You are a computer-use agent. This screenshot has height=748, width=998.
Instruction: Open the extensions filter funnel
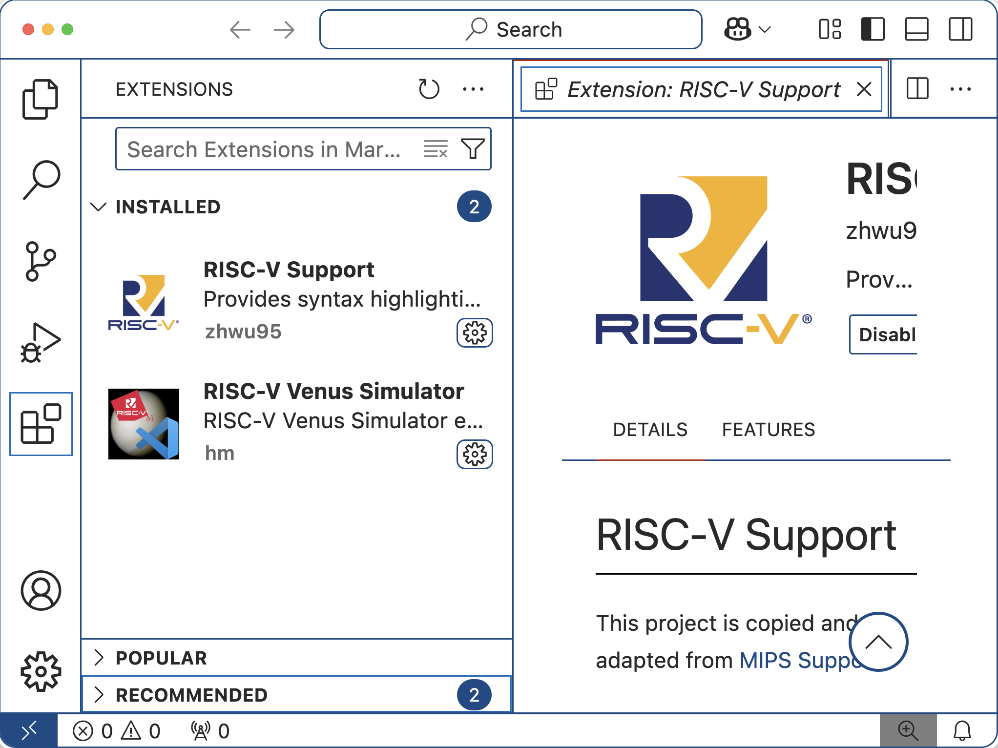(x=472, y=148)
